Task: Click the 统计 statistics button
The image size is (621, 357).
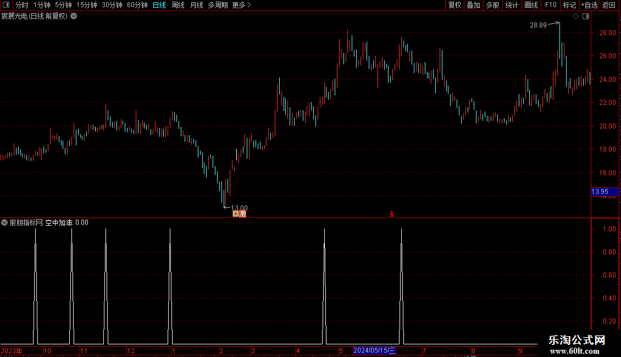Action: pyautogui.click(x=512, y=5)
